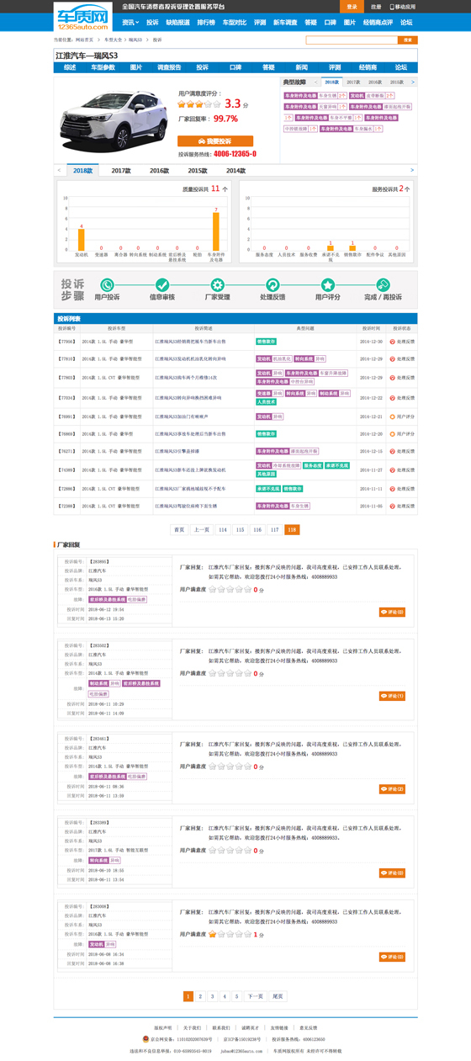
Task: Click the 发动机 bar in quality chart
Action: 82,240
